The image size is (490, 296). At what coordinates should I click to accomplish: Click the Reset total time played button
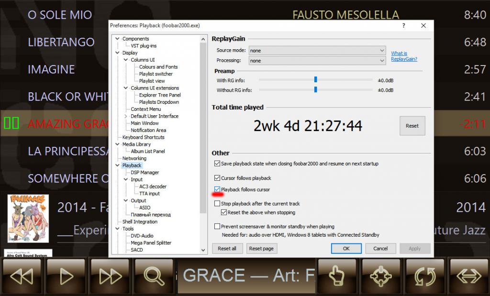pos(412,126)
